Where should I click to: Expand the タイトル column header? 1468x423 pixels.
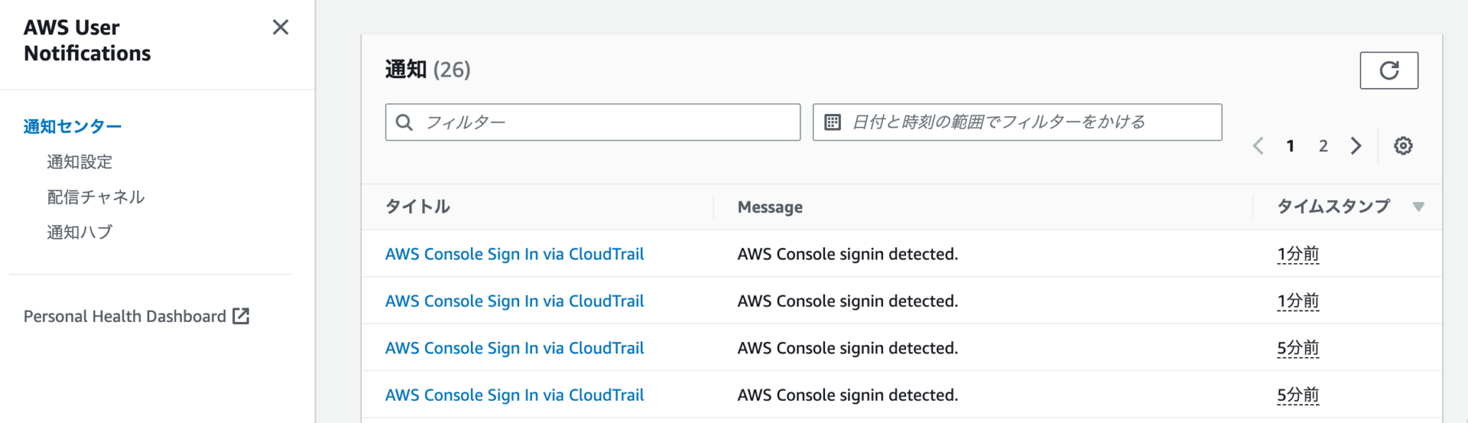[x=418, y=206]
